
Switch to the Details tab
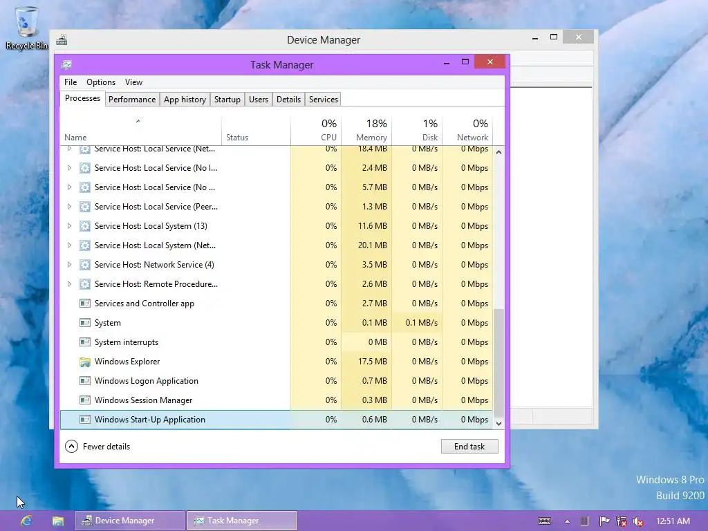click(288, 100)
